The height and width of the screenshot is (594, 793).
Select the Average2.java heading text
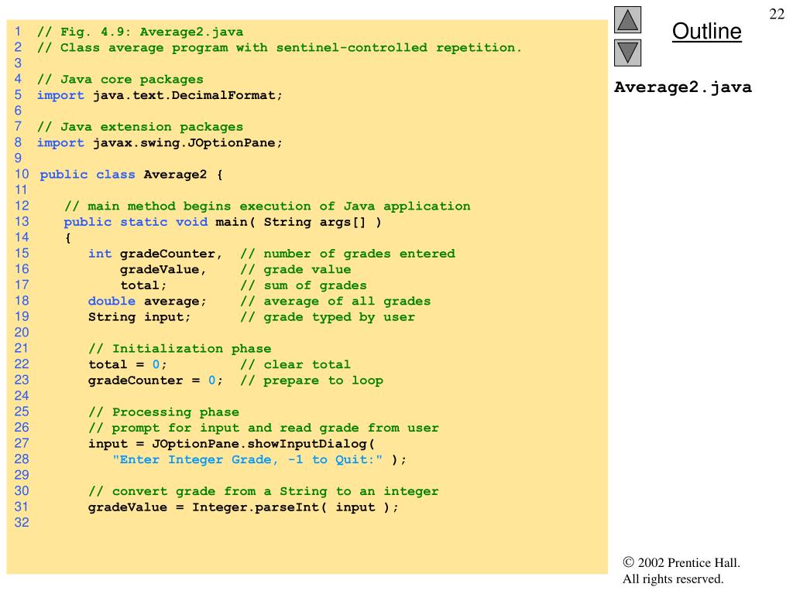(683, 87)
